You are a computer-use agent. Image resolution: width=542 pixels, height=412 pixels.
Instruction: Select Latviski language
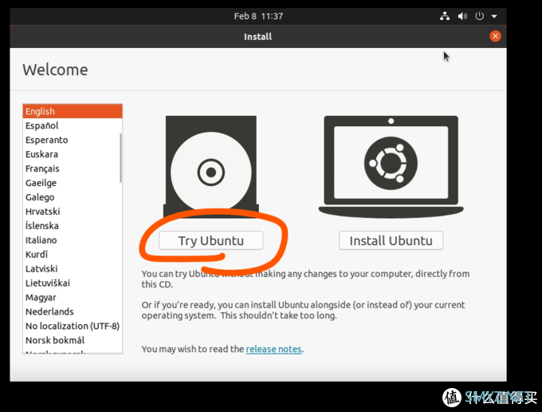pos(73,268)
